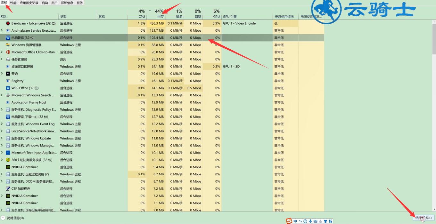This screenshot has height=224, width=436.
Task: Expand 服务主机: Windows Update row
Action: (x=2, y=139)
